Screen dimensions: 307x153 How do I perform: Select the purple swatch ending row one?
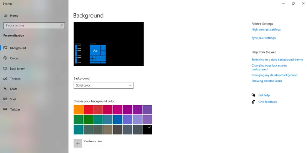(x=147, y=110)
